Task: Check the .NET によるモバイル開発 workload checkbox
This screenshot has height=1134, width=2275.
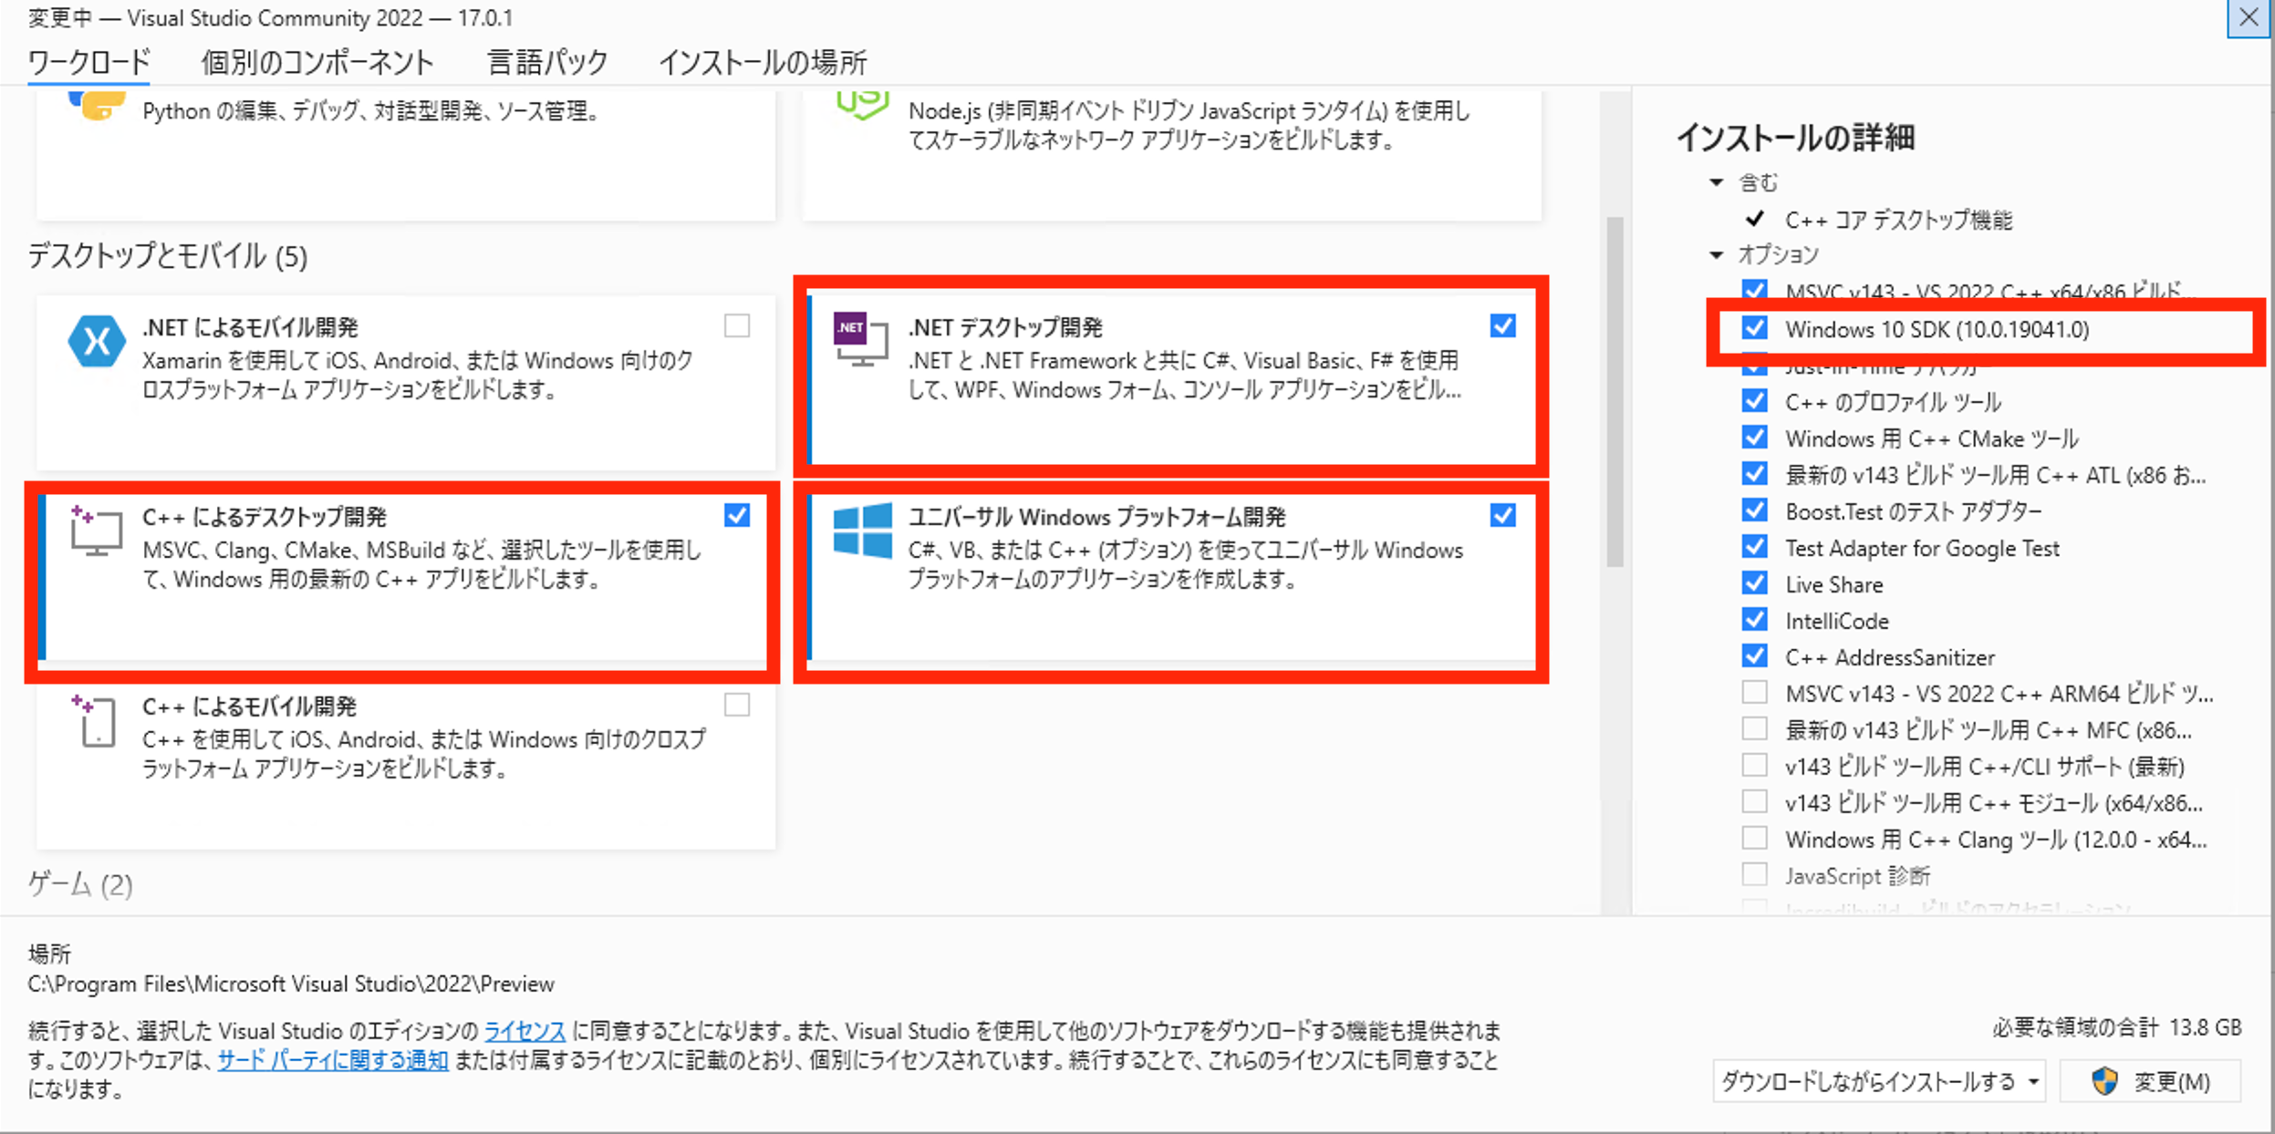Action: pos(737,325)
